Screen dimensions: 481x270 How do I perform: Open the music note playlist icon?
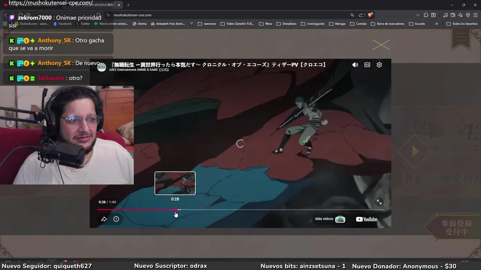(445, 15)
